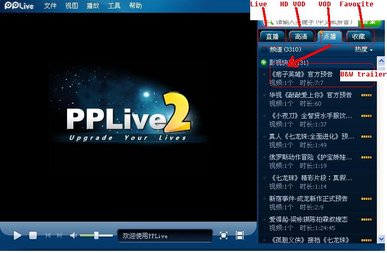Switch to the 直播 tab

coord(272,37)
